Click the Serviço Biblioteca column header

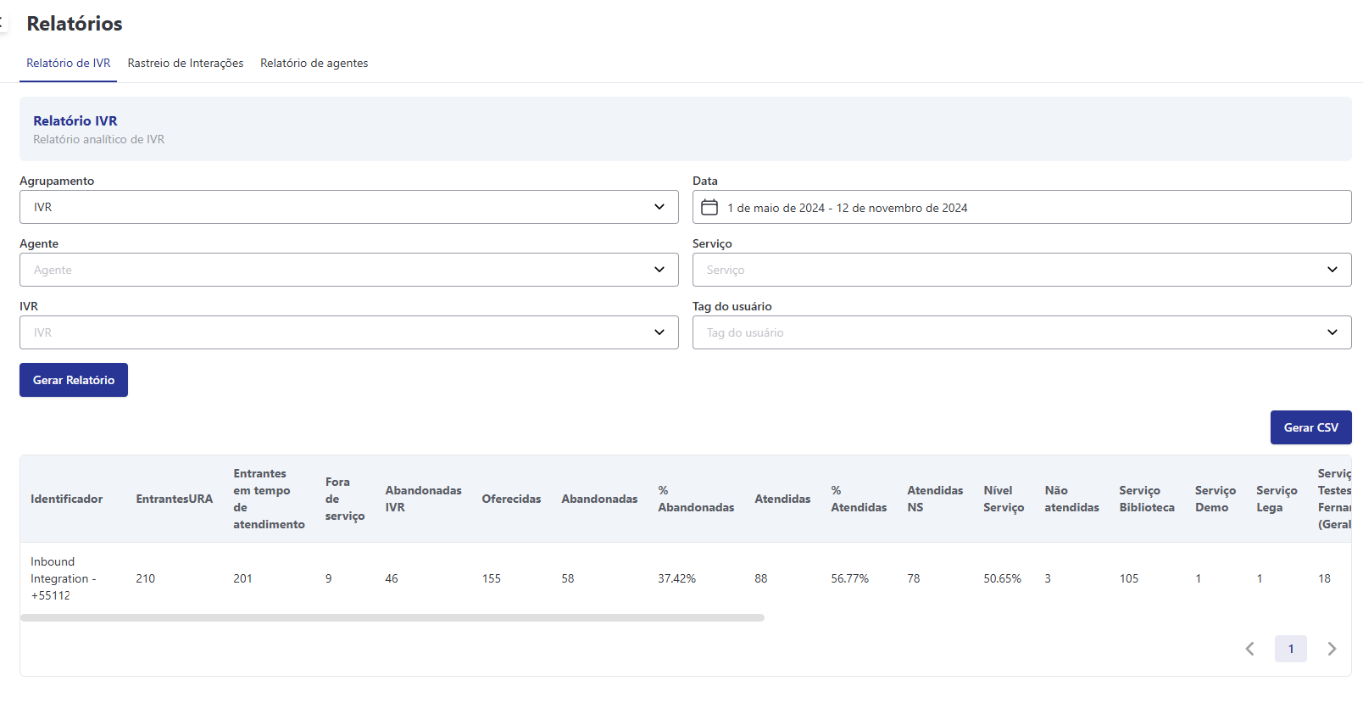[x=1147, y=499]
